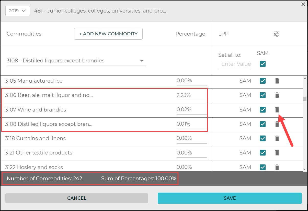Delete the 3118 Curtains and linens commodity
Viewport: 308px width, 211px height.
pos(277,138)
